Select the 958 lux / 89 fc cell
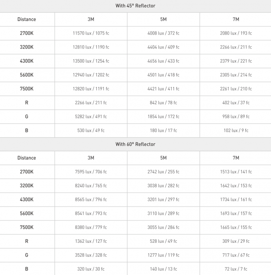Image resolution: width=271 pixels, height=275 pixels. tap(236, 117)
